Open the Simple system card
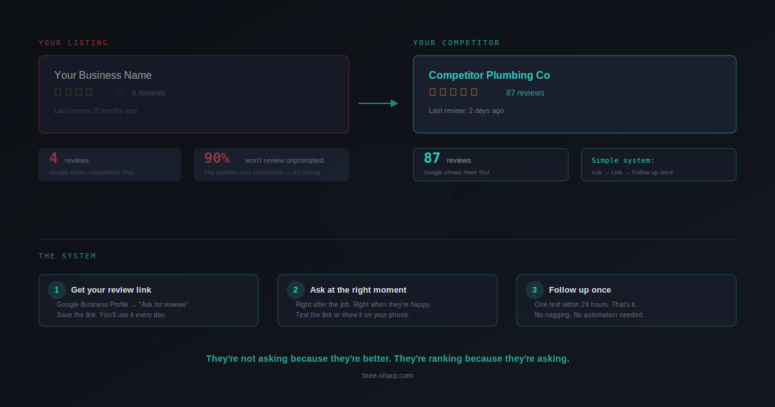 [659, 165]
